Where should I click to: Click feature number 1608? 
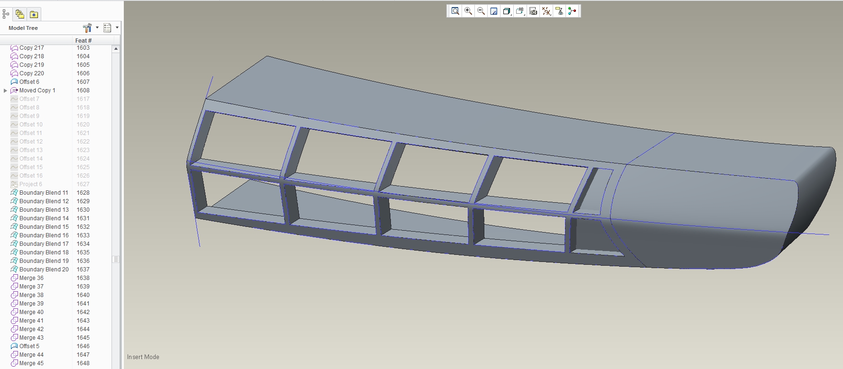pos(83,90)
